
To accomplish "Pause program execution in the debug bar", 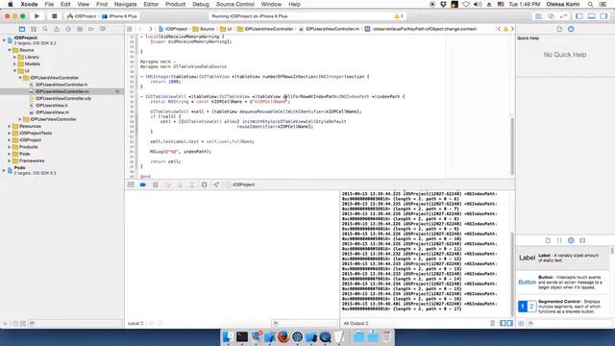I will (x=156, y=185).
